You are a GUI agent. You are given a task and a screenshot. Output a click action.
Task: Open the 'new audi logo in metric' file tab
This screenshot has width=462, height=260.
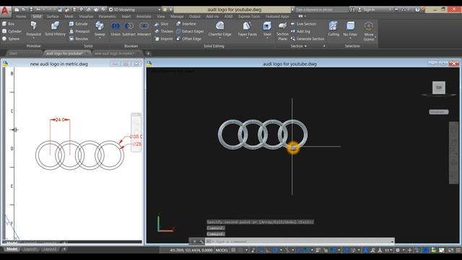115,53
